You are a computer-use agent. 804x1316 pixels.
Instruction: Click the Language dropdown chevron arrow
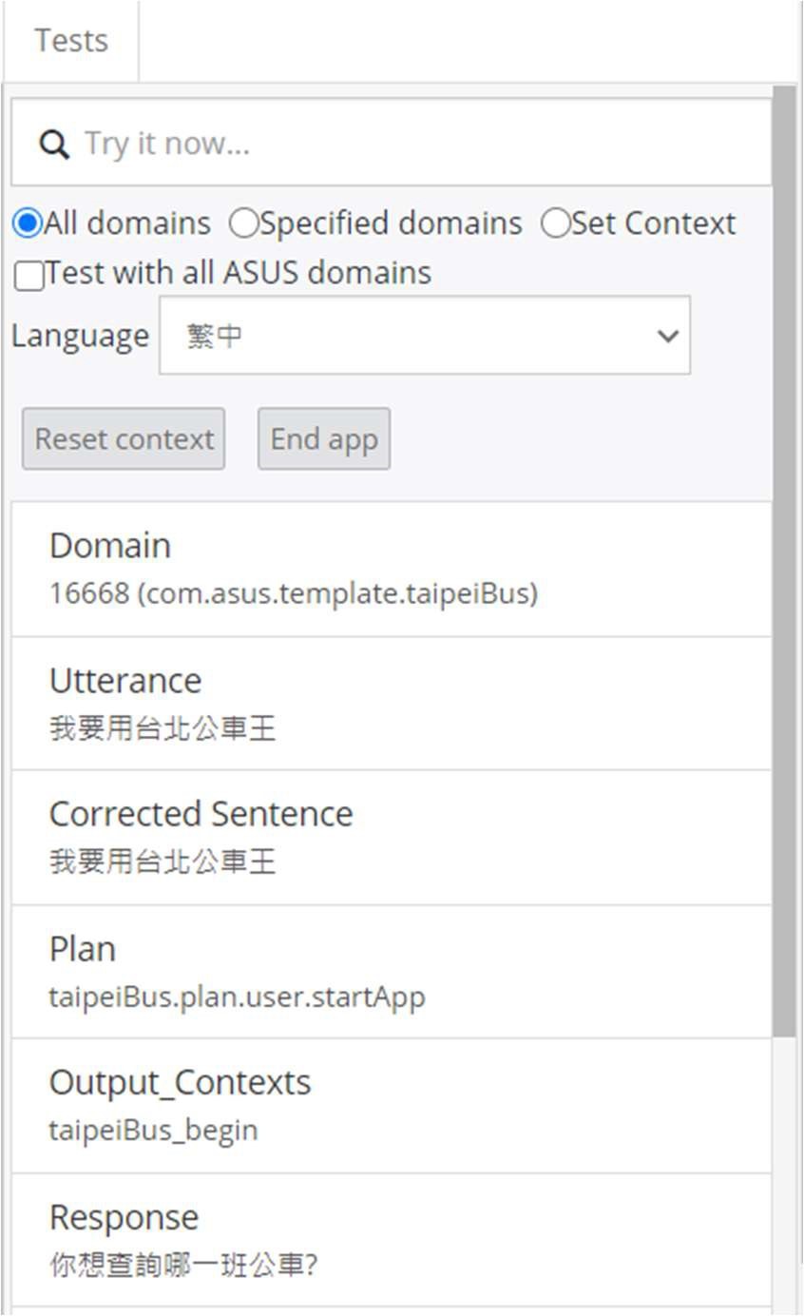[668, 336]
